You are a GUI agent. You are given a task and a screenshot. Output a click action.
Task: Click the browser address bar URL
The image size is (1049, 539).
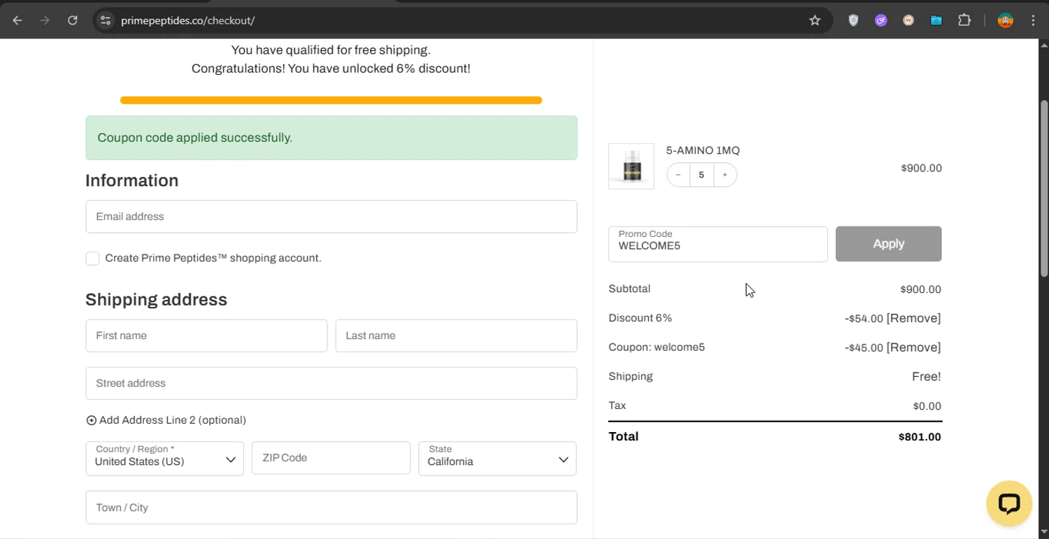pos(187,20)
